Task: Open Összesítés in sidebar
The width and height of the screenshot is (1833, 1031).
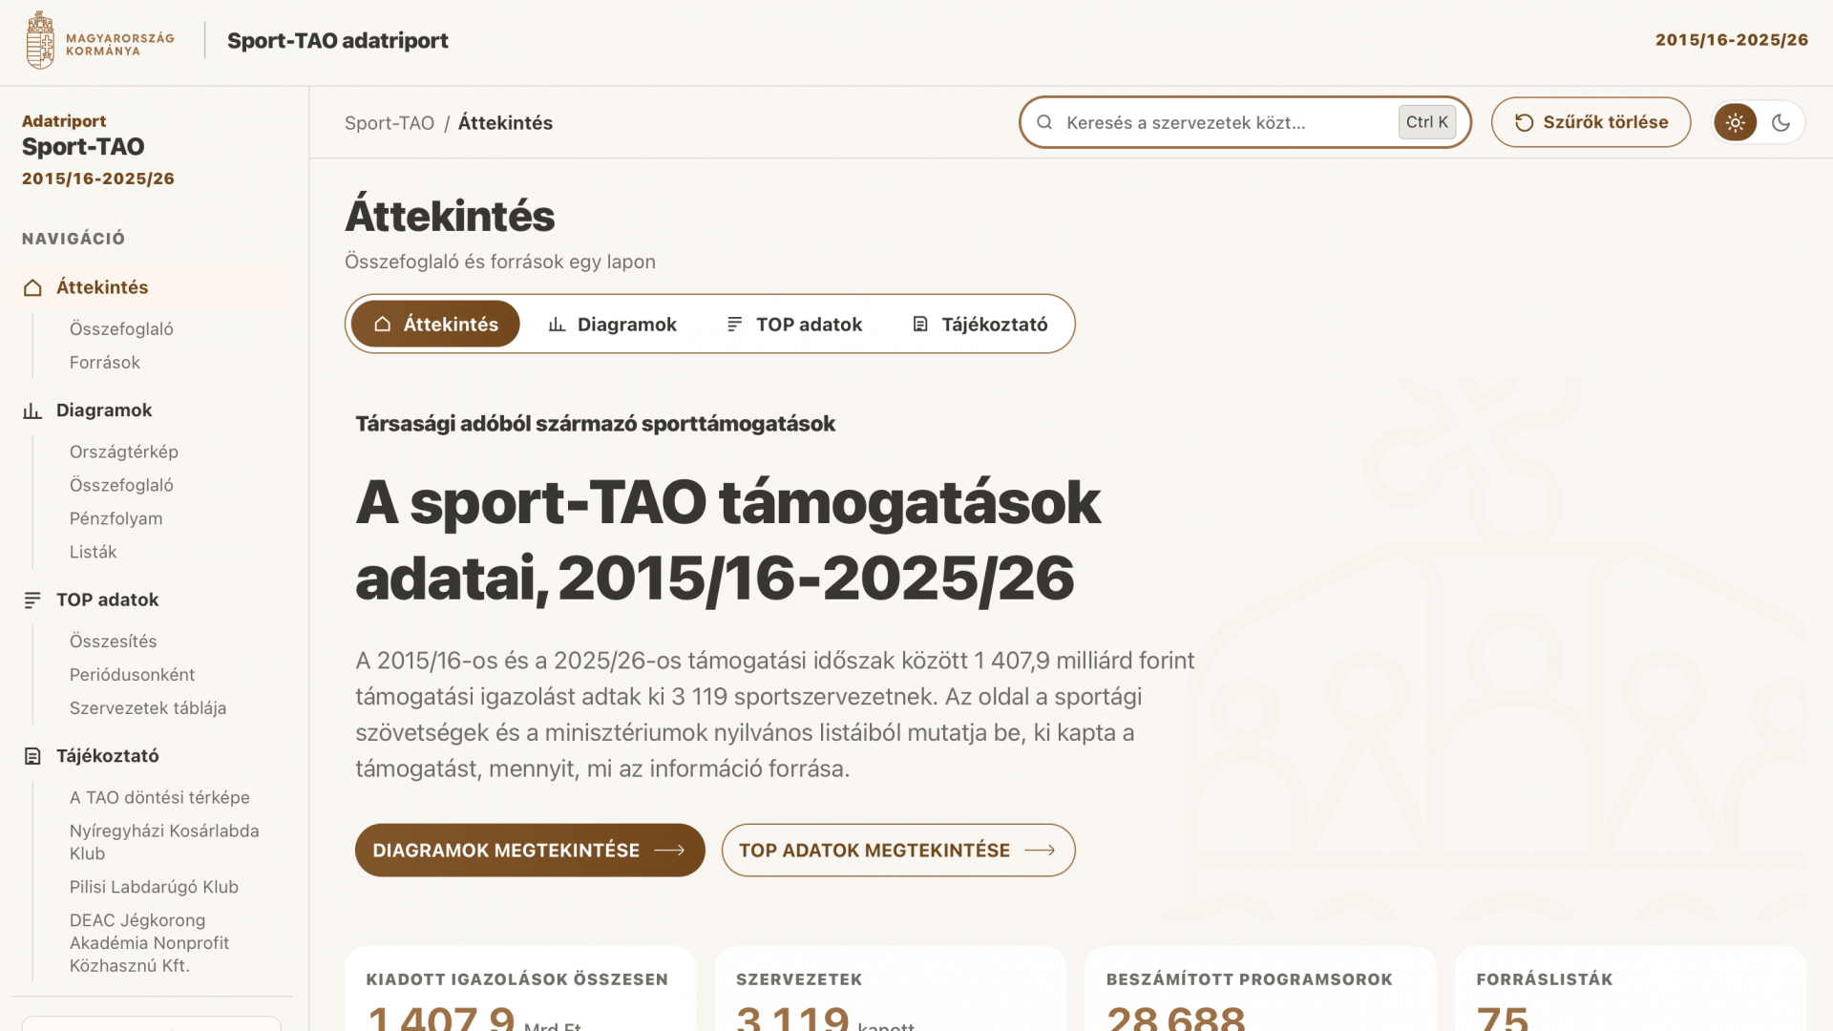Action: click(113, 642)
